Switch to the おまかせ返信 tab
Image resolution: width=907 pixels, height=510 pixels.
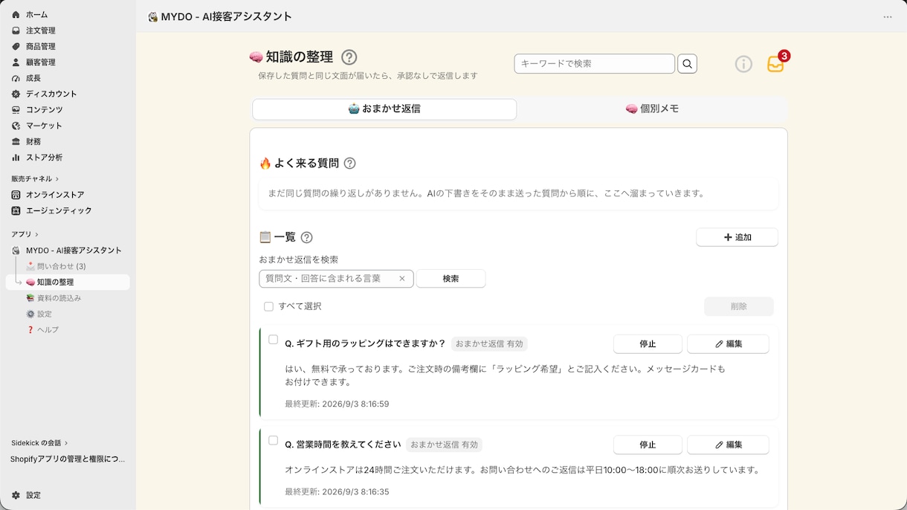point(384,109)
